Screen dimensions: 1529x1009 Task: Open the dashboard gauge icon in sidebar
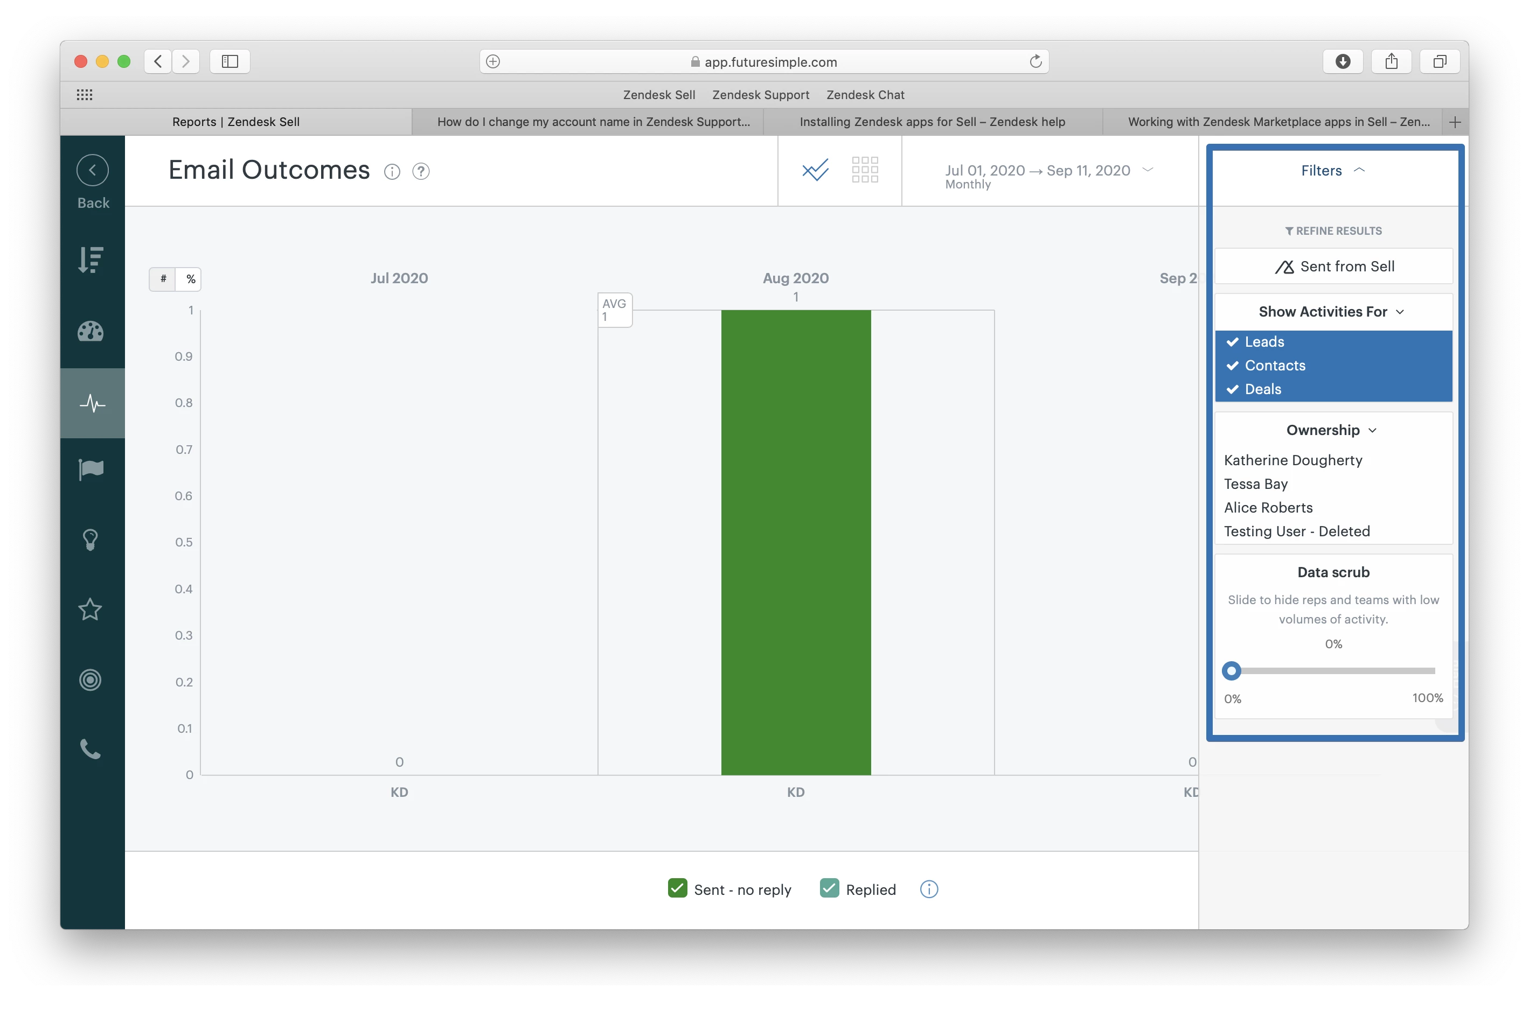(x=91, y=332)
